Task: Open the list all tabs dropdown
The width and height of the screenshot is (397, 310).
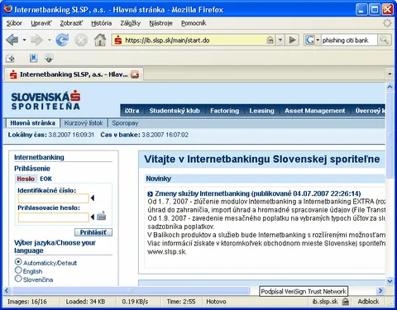Action: (x=390, y=74)
